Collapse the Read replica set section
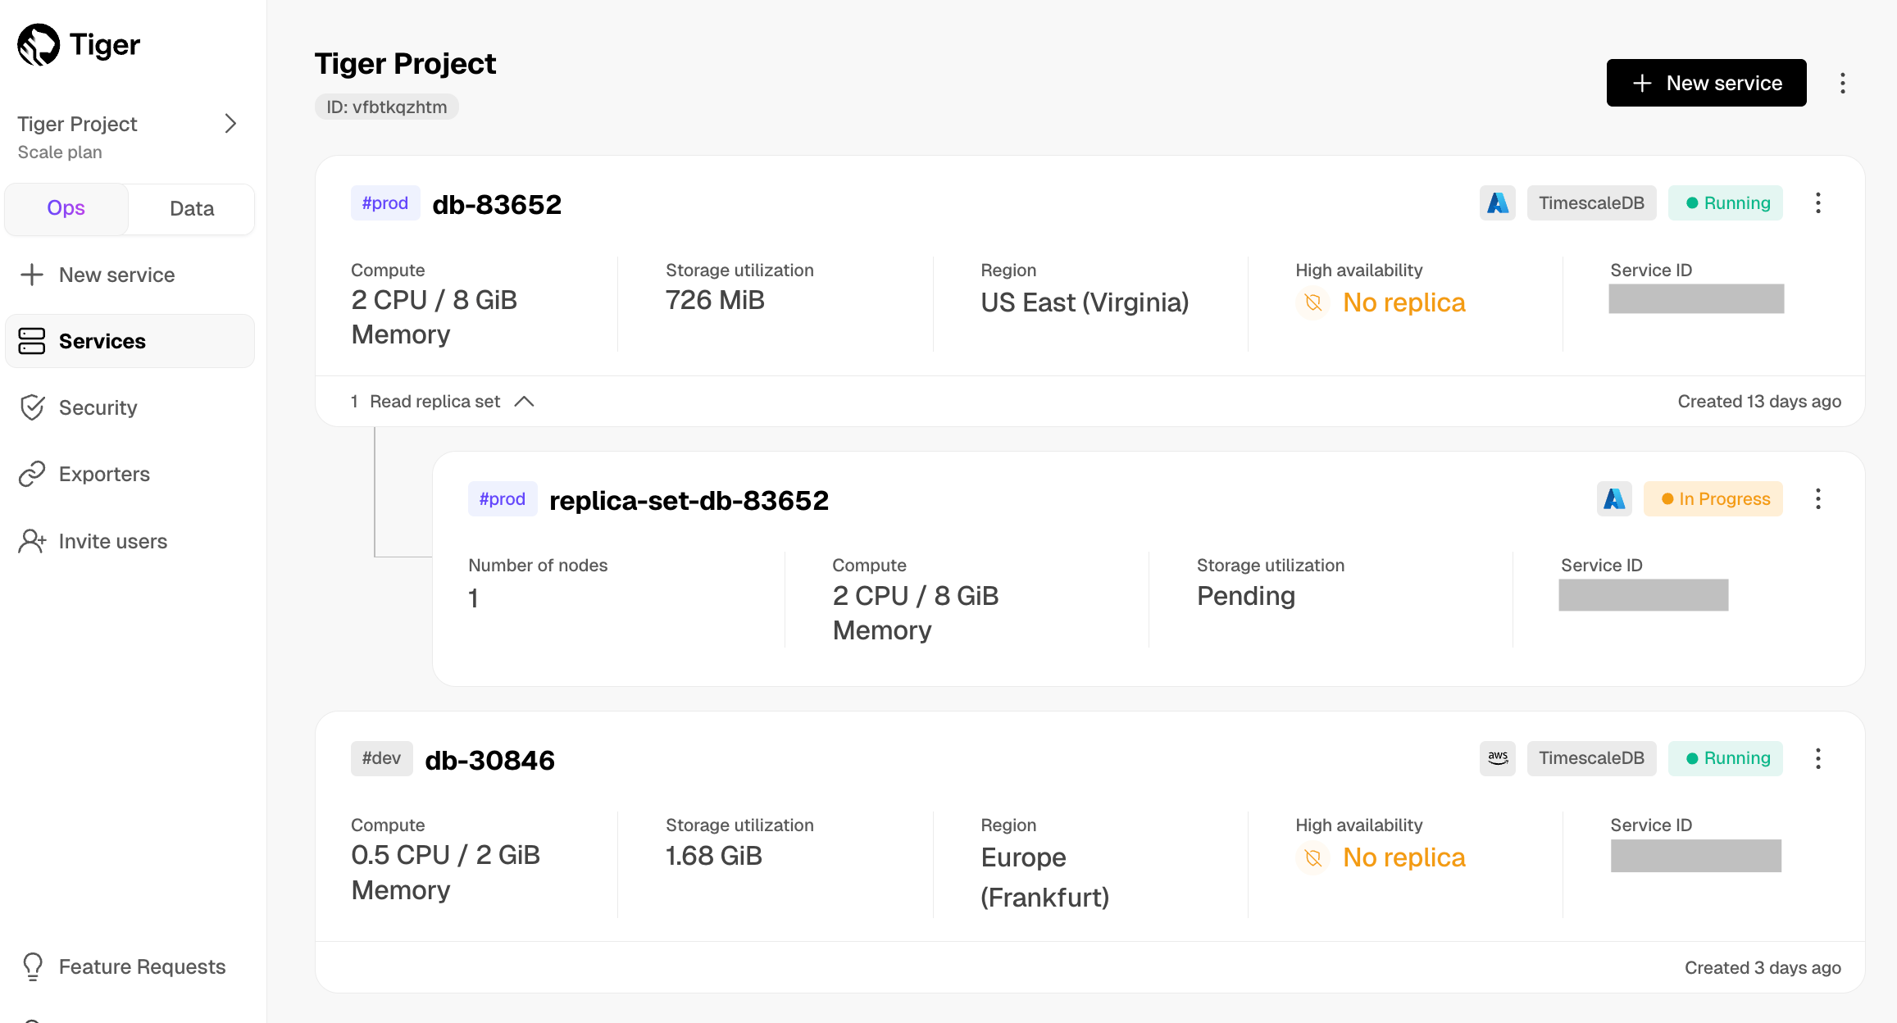Screen dimensions: 1897x1023 524,402
